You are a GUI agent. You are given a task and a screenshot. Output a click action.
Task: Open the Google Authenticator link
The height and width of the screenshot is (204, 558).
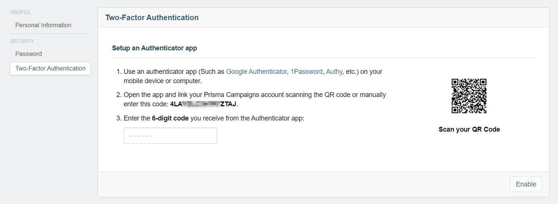(256, 72)
